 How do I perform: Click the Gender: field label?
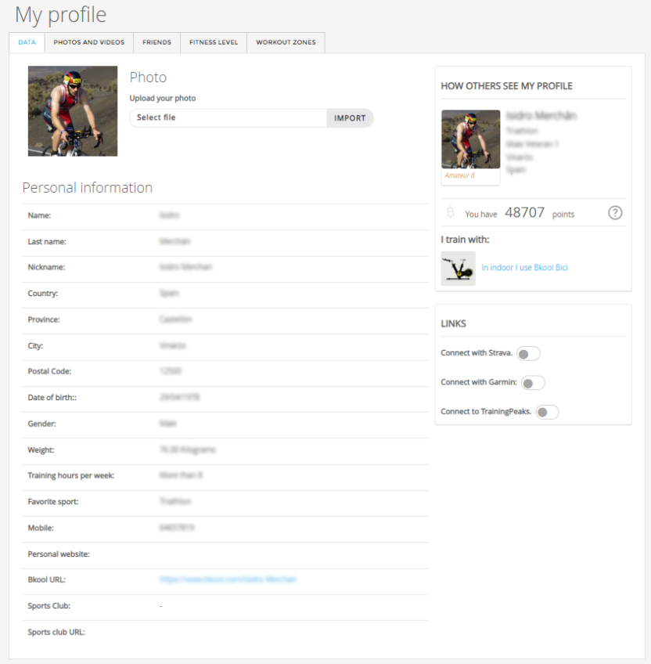(42, 424)
